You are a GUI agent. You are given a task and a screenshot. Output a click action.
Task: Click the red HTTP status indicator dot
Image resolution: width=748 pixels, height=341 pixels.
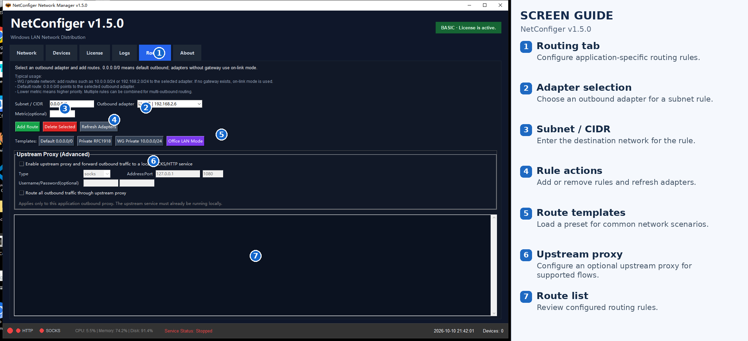coord(18,330)
